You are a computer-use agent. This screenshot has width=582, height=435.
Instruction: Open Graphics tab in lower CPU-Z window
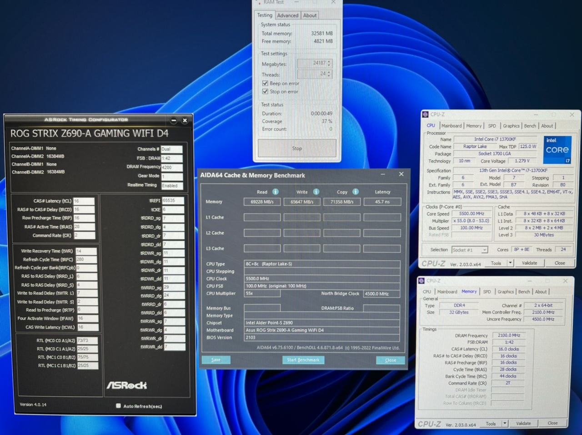click(x=506, y=292)
